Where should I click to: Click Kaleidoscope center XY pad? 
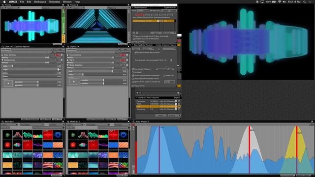(x=8, y=83)
